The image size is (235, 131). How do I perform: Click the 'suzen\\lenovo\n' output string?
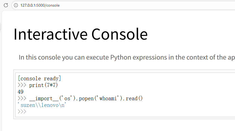42,105
